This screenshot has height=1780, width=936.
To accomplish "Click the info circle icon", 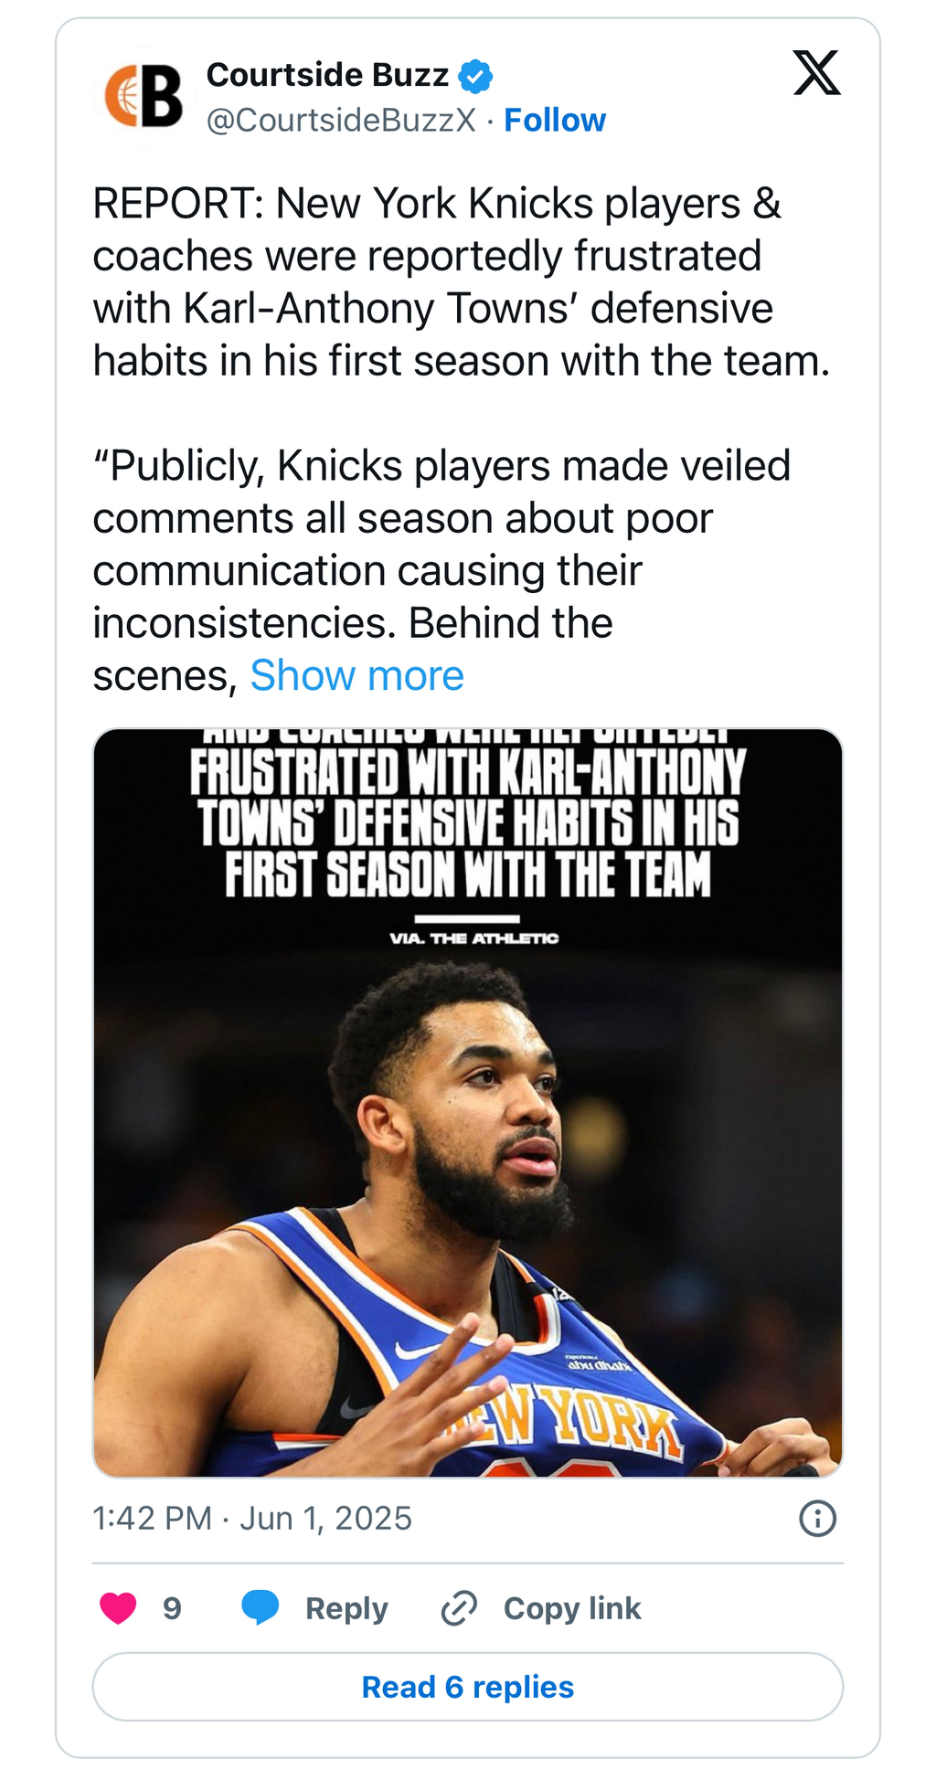I will 817,1519.
